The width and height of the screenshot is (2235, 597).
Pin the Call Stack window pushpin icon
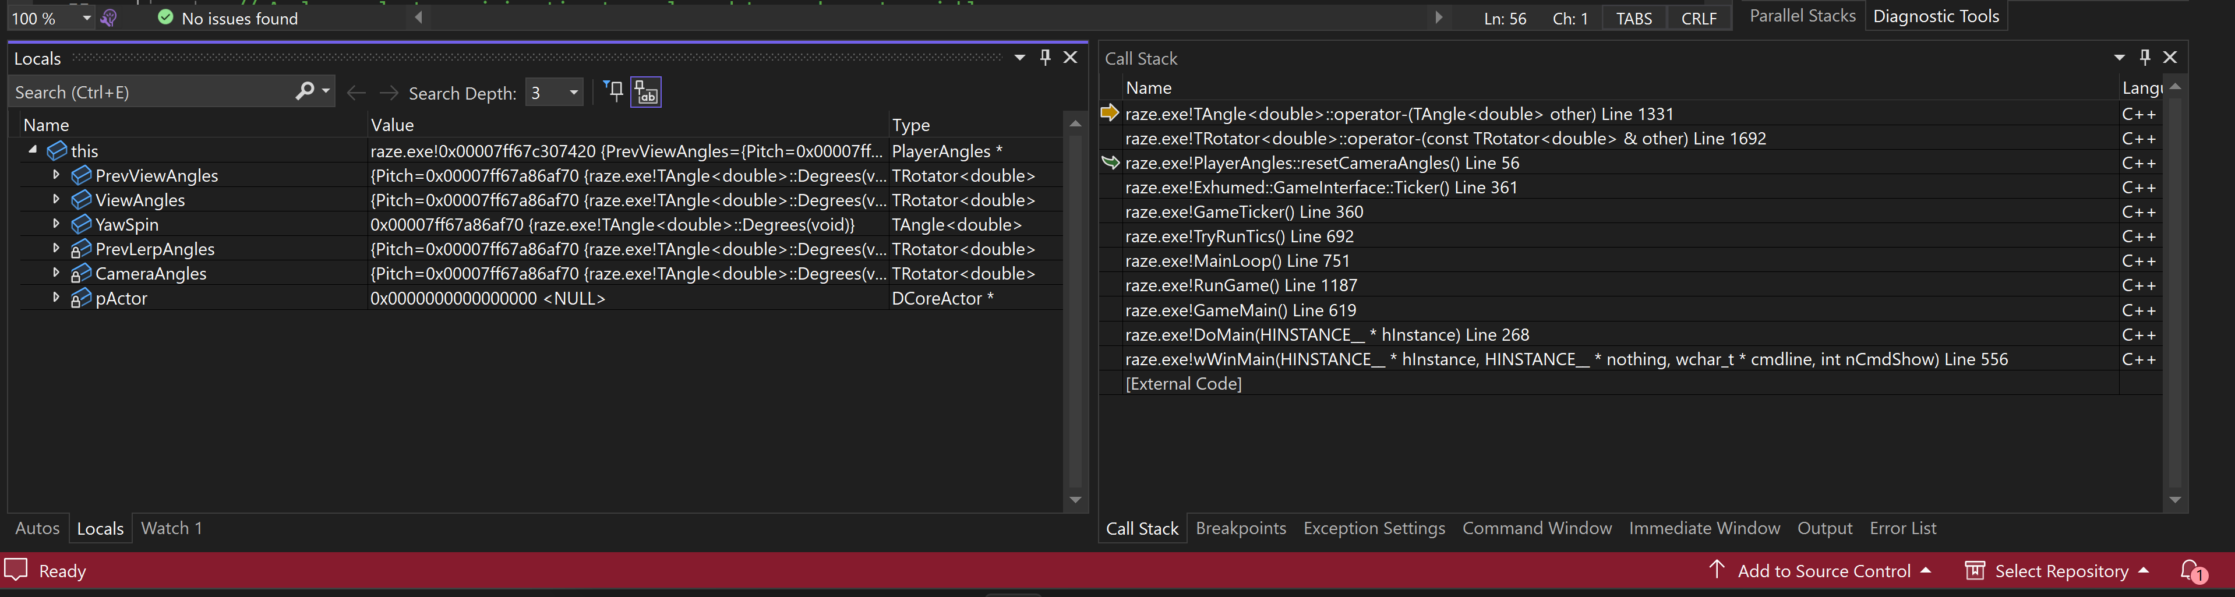point(2145,57)
